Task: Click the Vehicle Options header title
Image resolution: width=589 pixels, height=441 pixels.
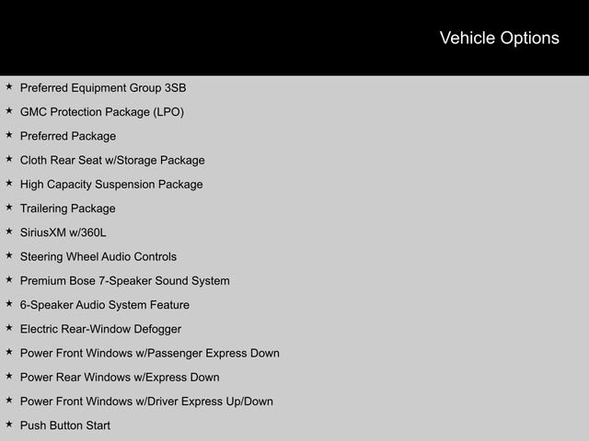Action: 499,38
